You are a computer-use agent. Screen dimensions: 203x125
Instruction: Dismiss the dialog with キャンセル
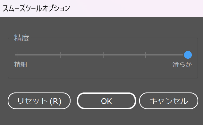coord(169,101)
